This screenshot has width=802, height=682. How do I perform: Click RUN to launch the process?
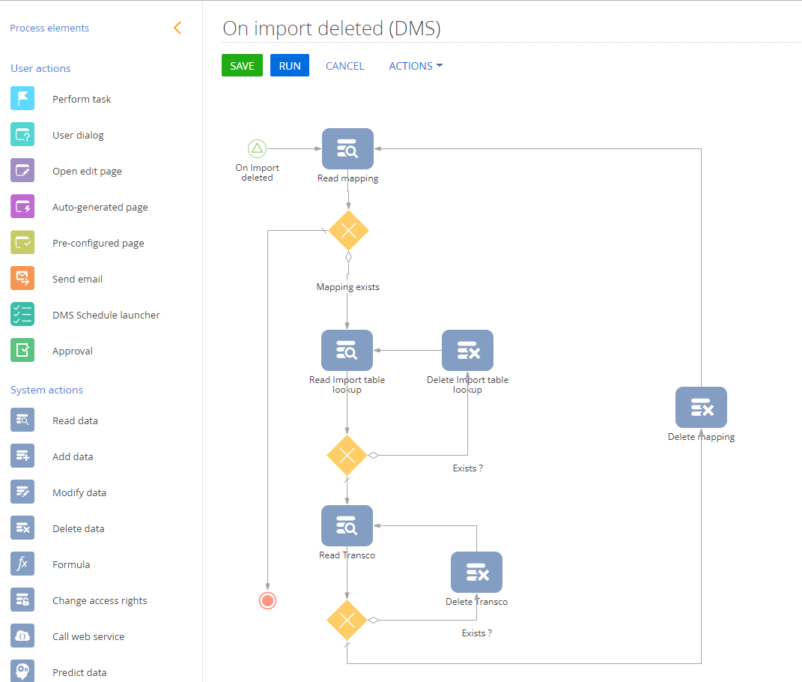pos(289,66)
